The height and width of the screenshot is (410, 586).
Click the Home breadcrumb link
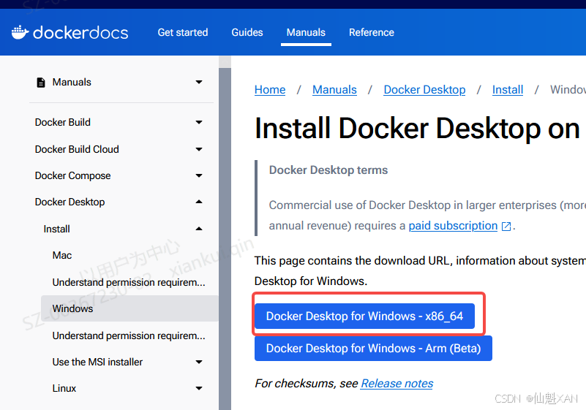(270, 90)
